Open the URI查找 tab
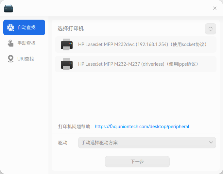The width and height of the screenshot is (223, 174). [24, 59]
